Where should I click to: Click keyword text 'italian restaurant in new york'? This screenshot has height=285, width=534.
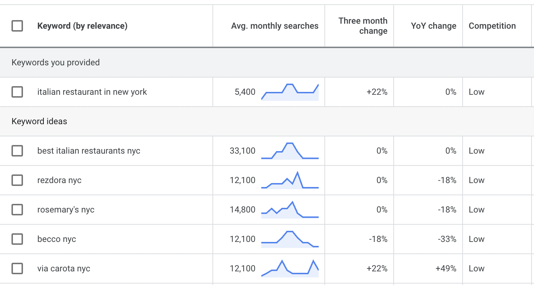92,92
